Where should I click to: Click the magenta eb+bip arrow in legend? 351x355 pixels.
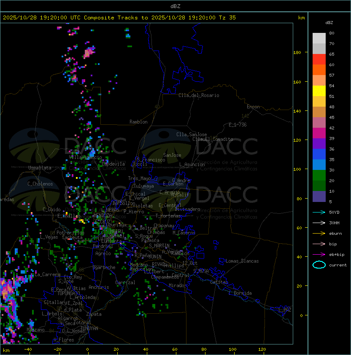tap(319, 255)
